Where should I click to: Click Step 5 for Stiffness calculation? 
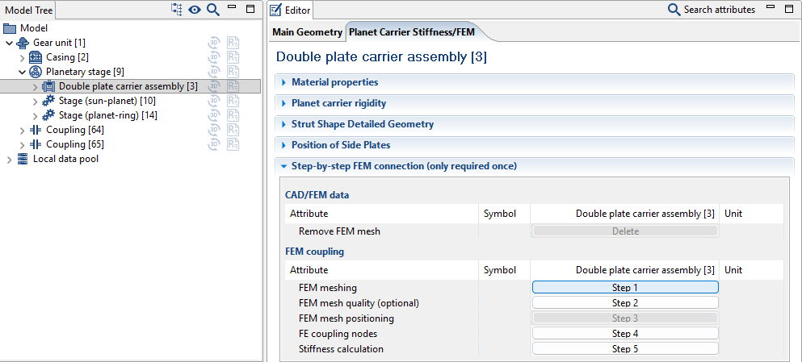coord(624,349)
